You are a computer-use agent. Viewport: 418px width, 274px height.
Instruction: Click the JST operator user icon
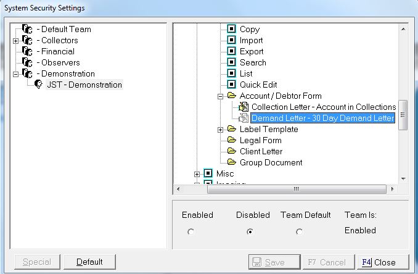tap(38, 85)
